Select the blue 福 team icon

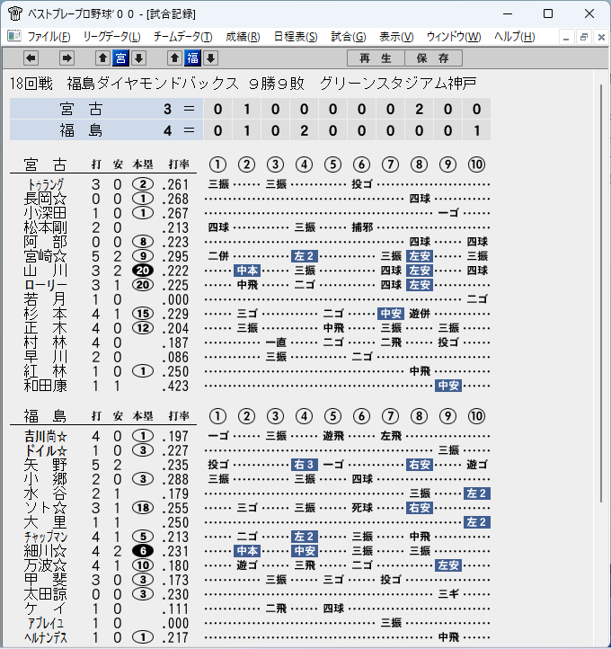point(193,58)
